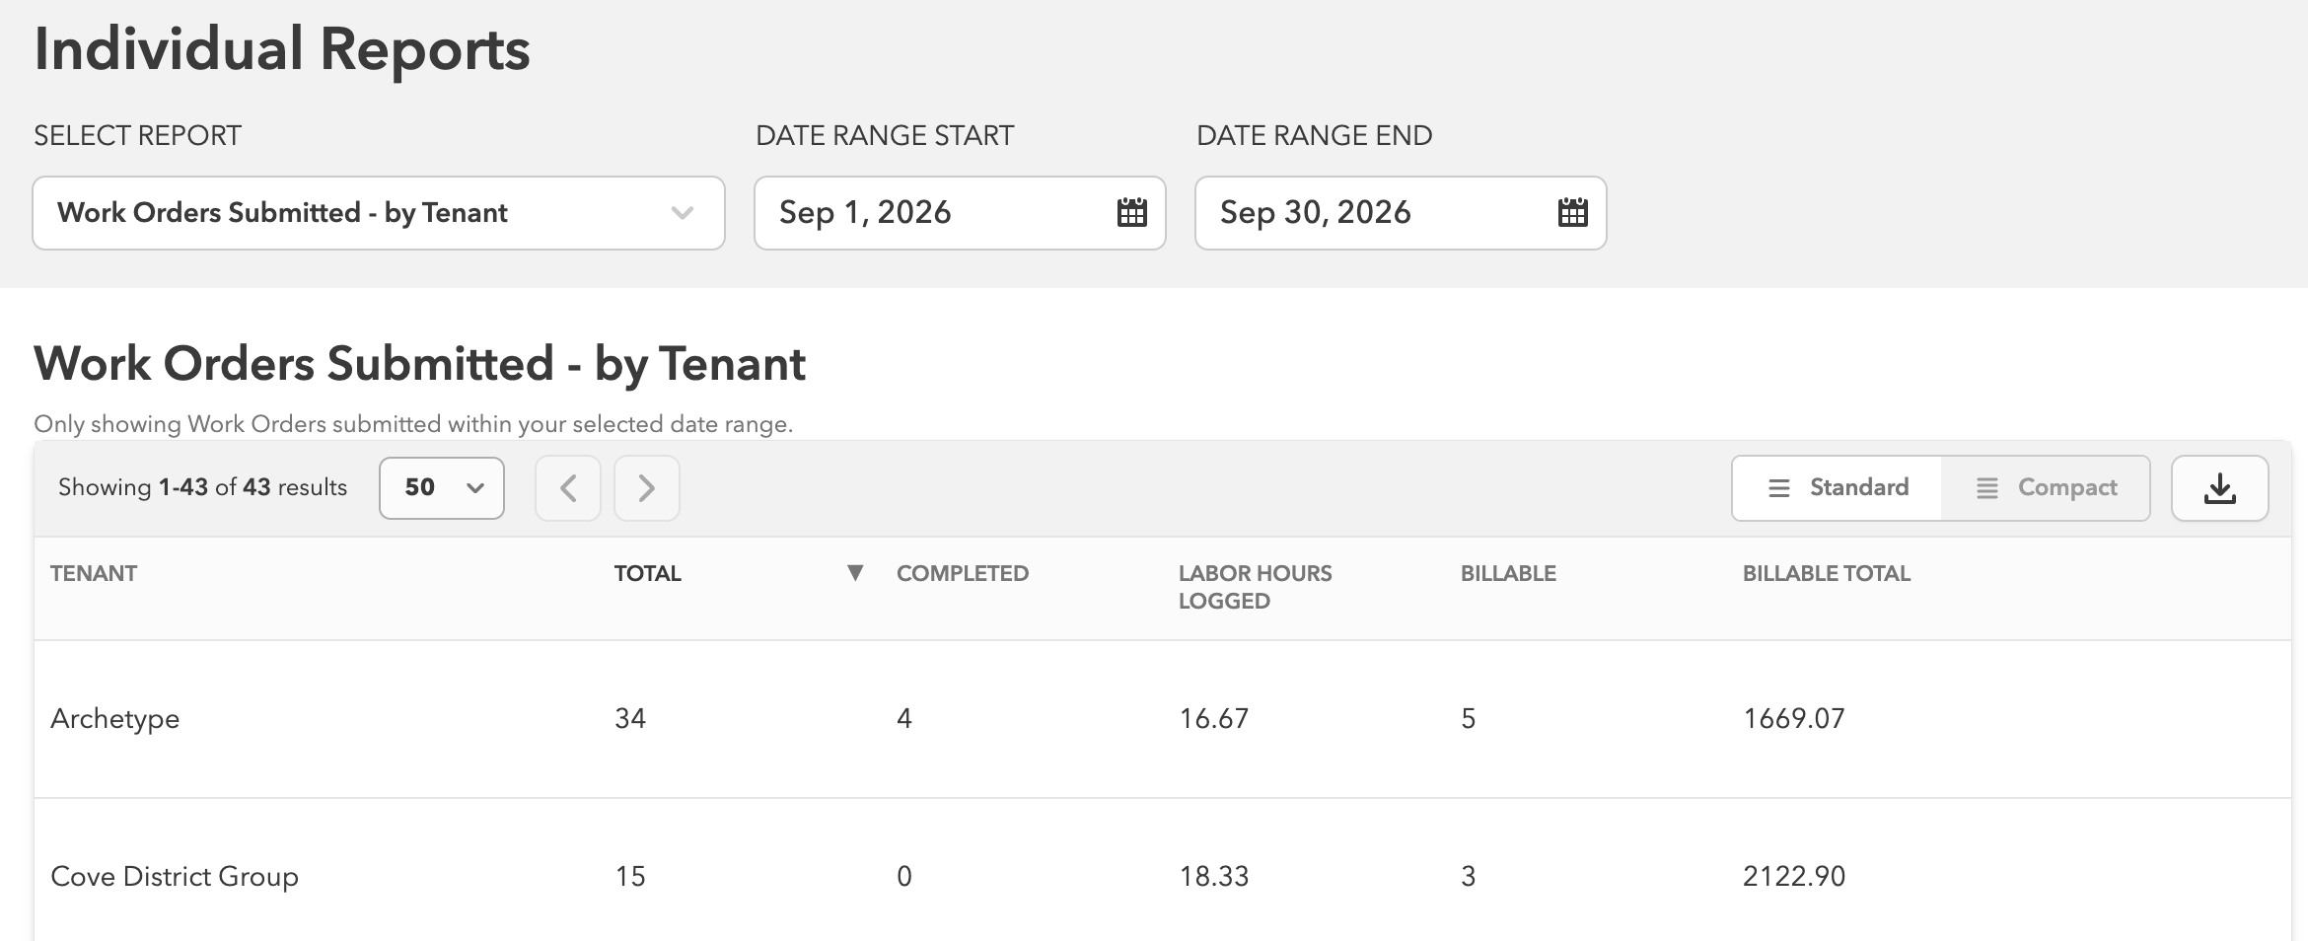Download the report with the export icon
Screen dimensions: 2308x941
(2219, 488)
